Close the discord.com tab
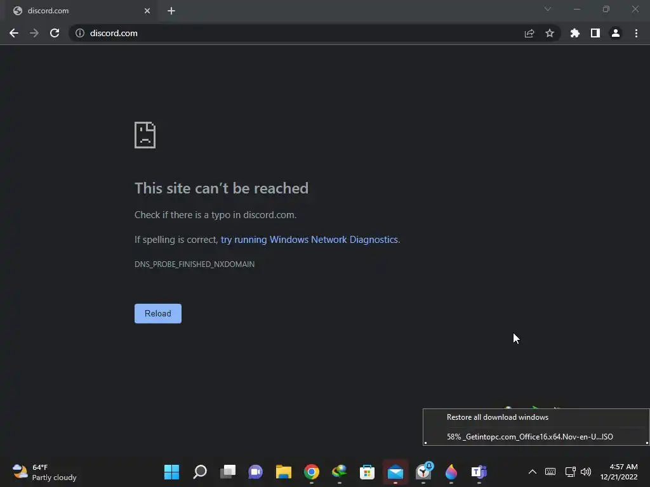650x487 pixels. 147,11
